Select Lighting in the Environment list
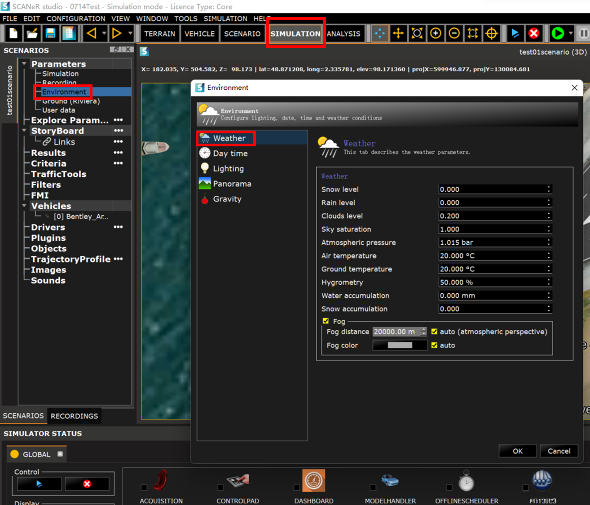 tap(252, 169)
